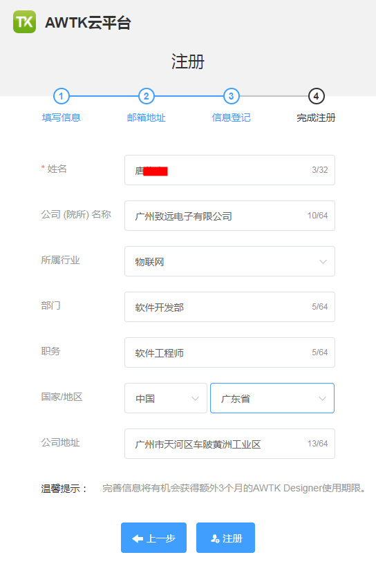Click the 填写信息 step label
Screen dimensions: 376x584
(61, 117)
